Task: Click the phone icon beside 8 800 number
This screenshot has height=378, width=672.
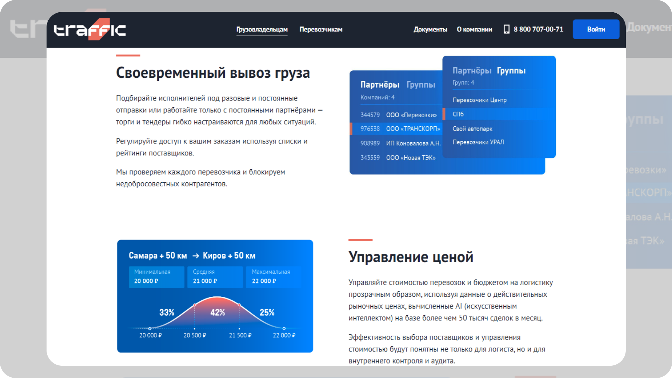Action: 506,29
